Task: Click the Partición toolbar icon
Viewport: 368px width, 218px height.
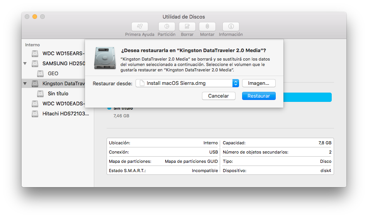Action: [x=167, y=27]
